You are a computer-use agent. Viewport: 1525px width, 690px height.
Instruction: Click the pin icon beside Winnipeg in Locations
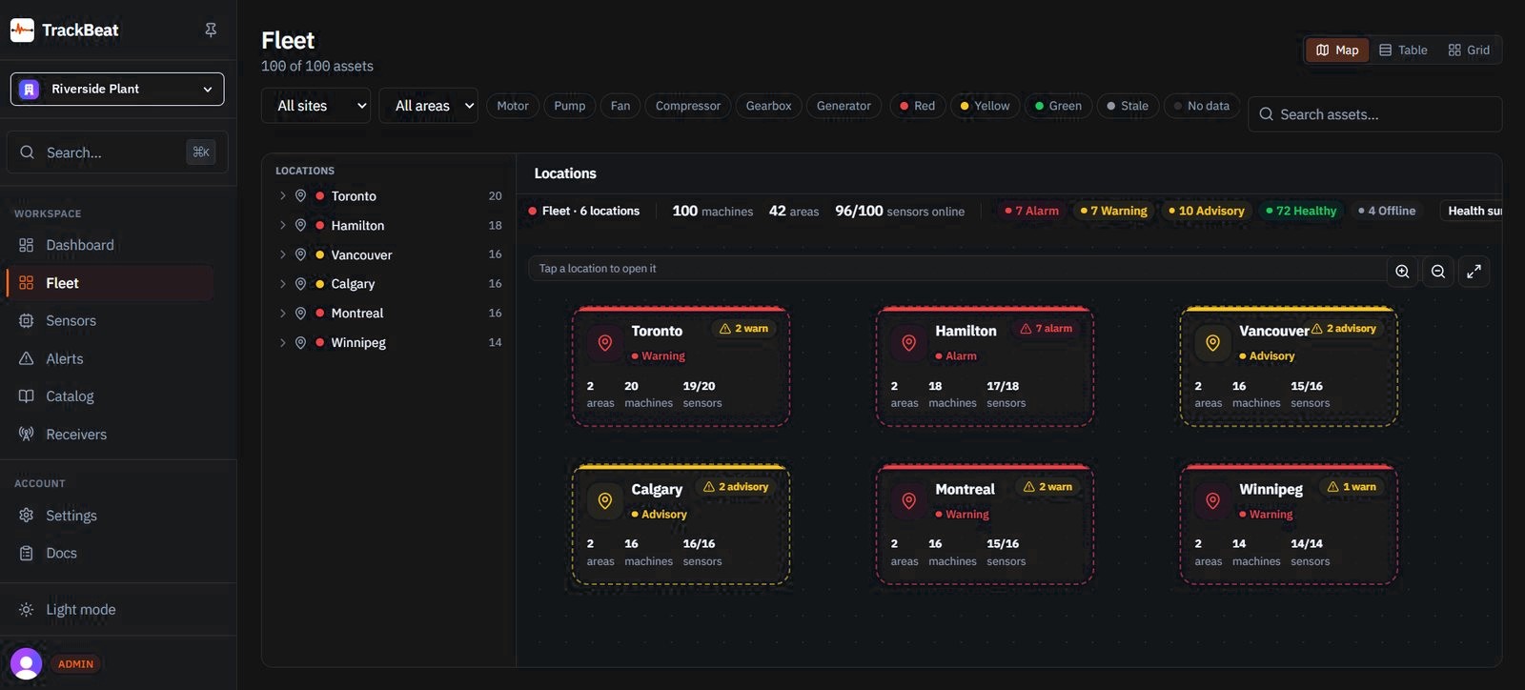pyautogui.click(x=300, y=342)
